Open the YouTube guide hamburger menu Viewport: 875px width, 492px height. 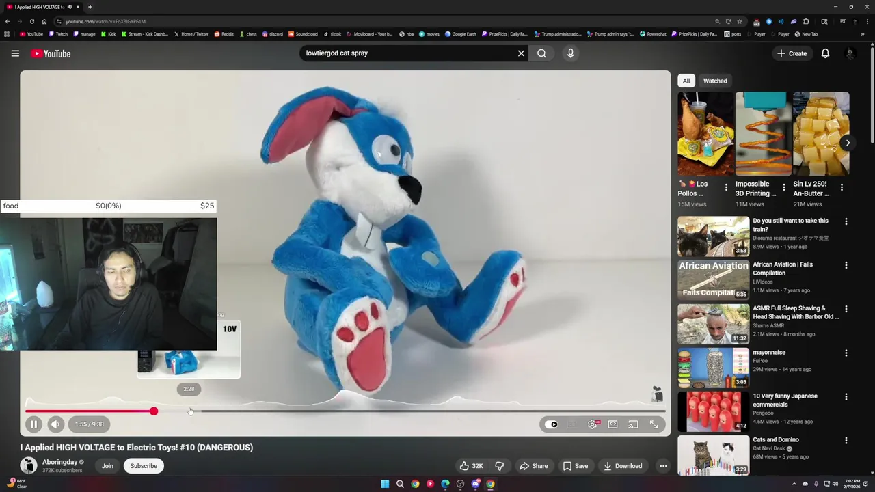(x=15, y=53)
